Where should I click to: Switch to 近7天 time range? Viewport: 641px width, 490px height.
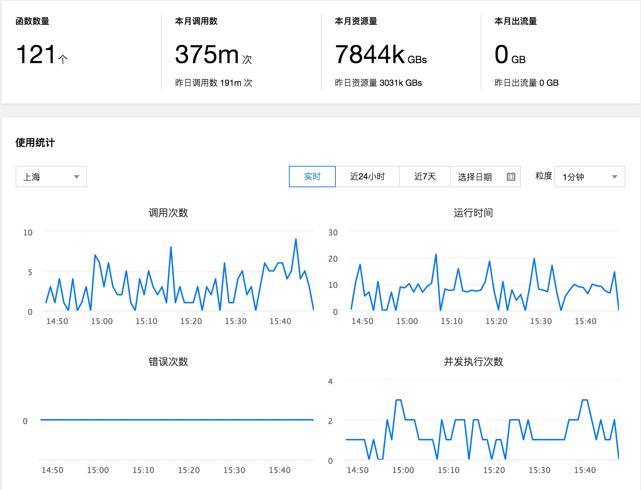click(x=425, y=177)
